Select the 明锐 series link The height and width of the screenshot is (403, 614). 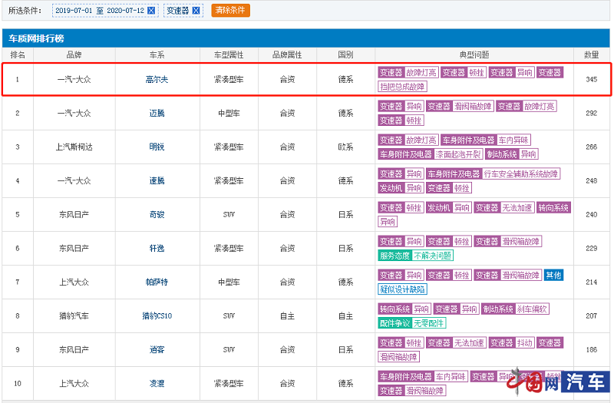[157, 147]
